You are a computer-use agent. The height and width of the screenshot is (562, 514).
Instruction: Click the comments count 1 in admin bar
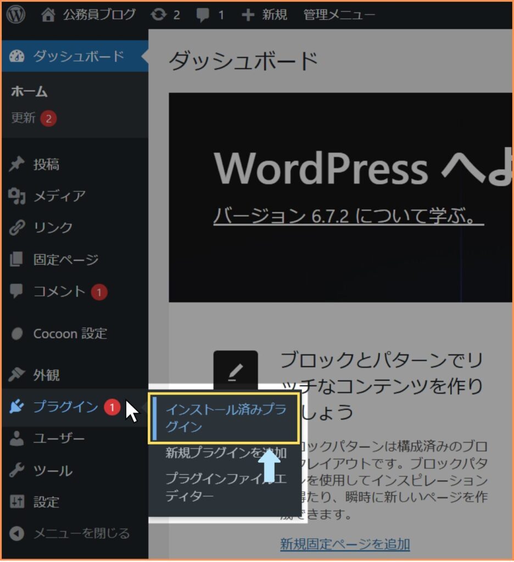tap(221, 15)
